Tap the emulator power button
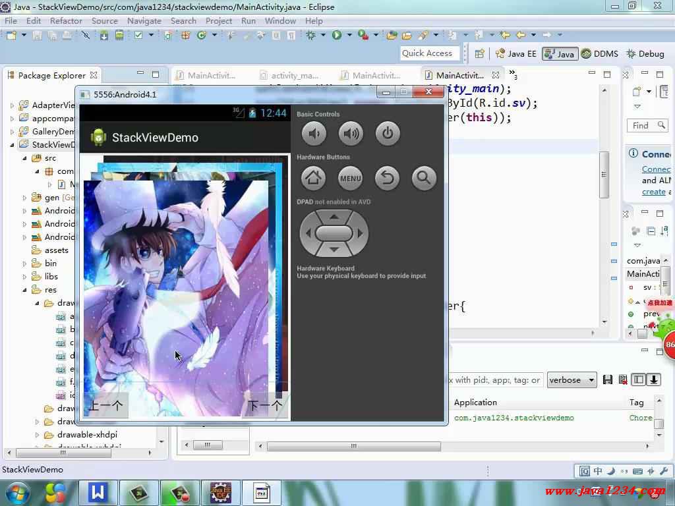675x506 pixels. point(388,133)
